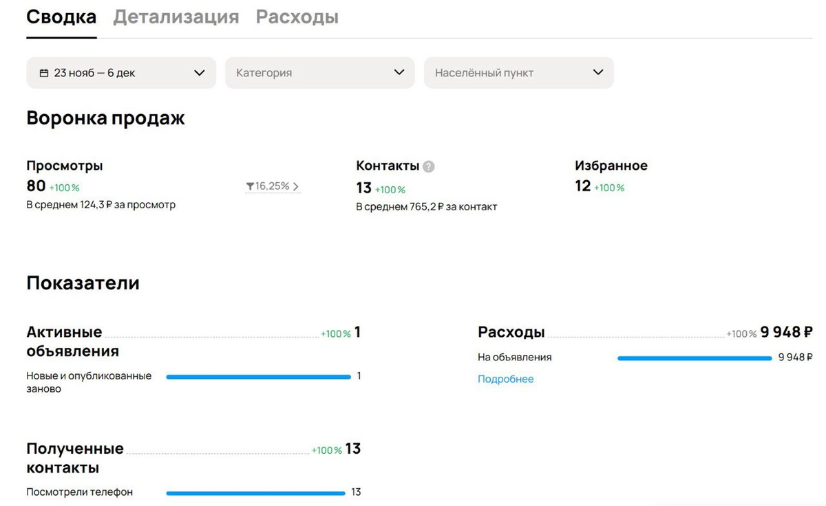Click the 'Новые и опубликованные заново' progress bar

pos(259,377)
